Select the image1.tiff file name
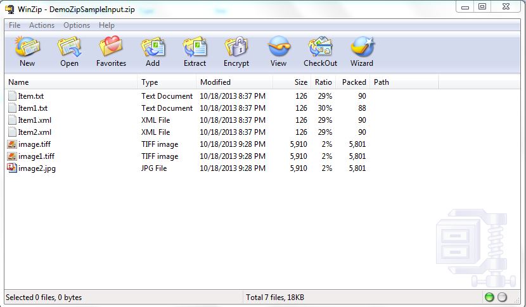Image resolution: width=526 pixels, height=307 pixels. (36, 156)
